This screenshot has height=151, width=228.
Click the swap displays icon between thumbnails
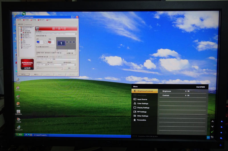(45, 42)
